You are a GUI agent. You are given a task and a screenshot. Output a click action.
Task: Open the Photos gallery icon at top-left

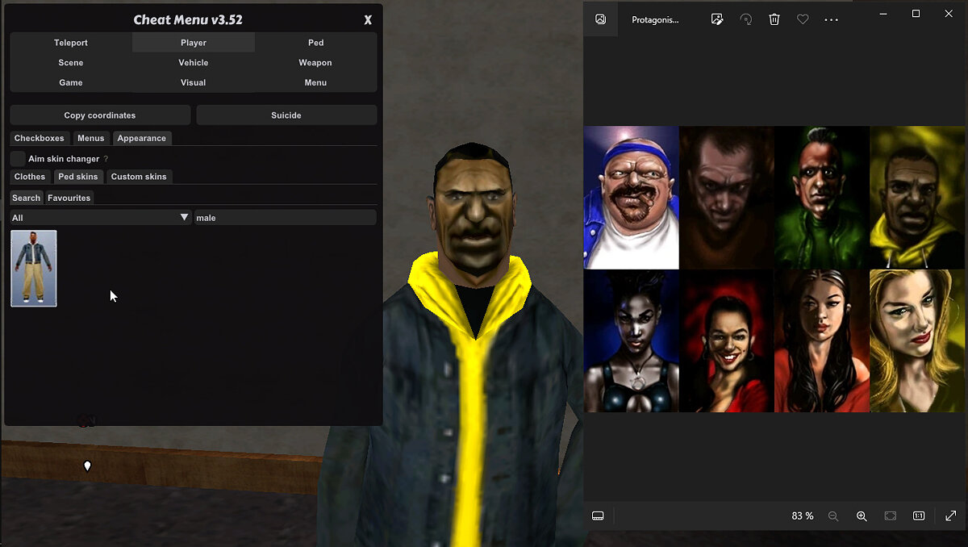[600, 19]
